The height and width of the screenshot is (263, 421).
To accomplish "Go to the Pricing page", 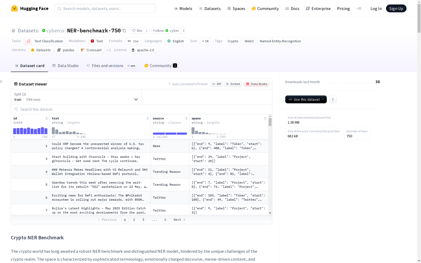I will coord(343,8).
